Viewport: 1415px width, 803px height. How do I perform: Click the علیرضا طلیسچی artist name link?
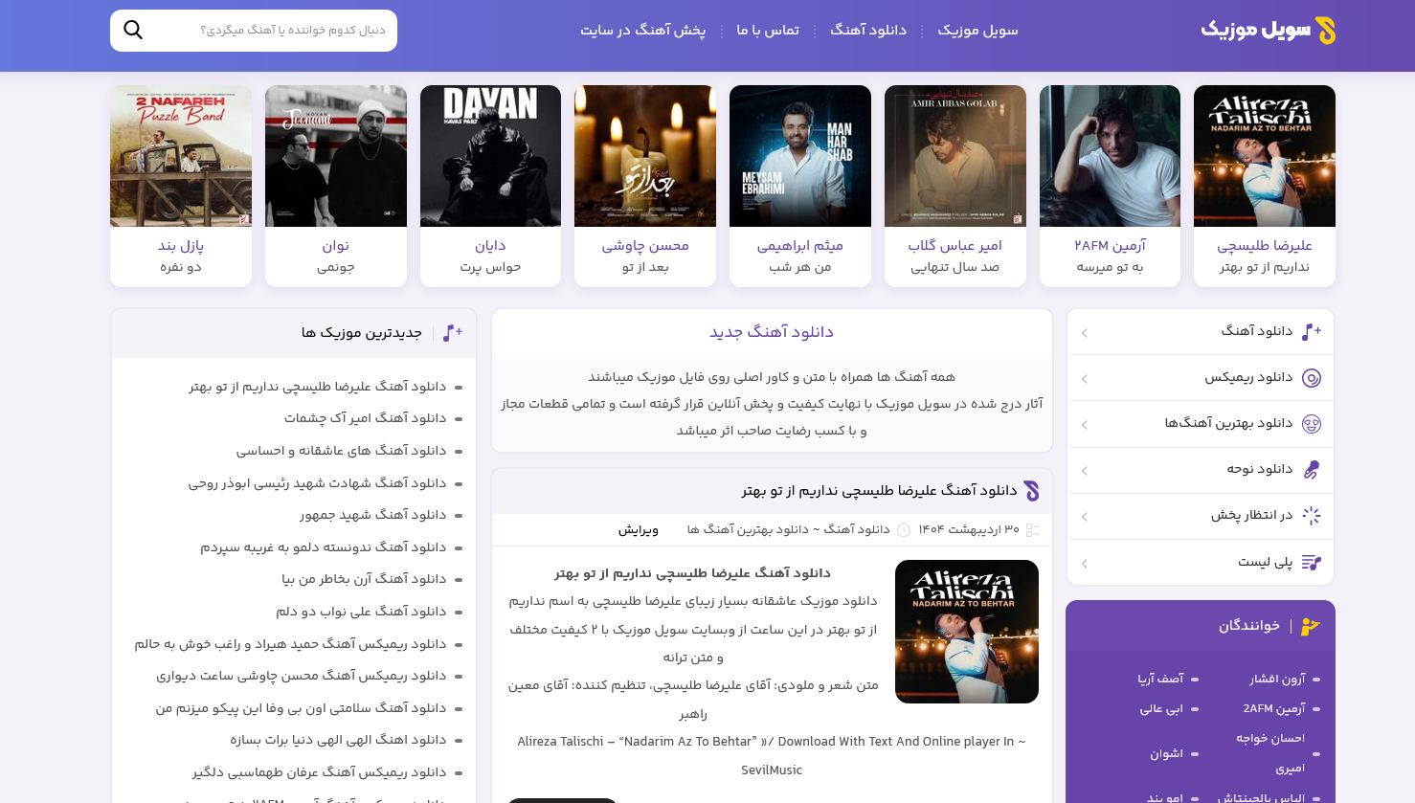coord(1265,246)
